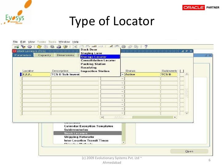Click the Paste toolbar icon
The image size is (224, 168).
88,46
